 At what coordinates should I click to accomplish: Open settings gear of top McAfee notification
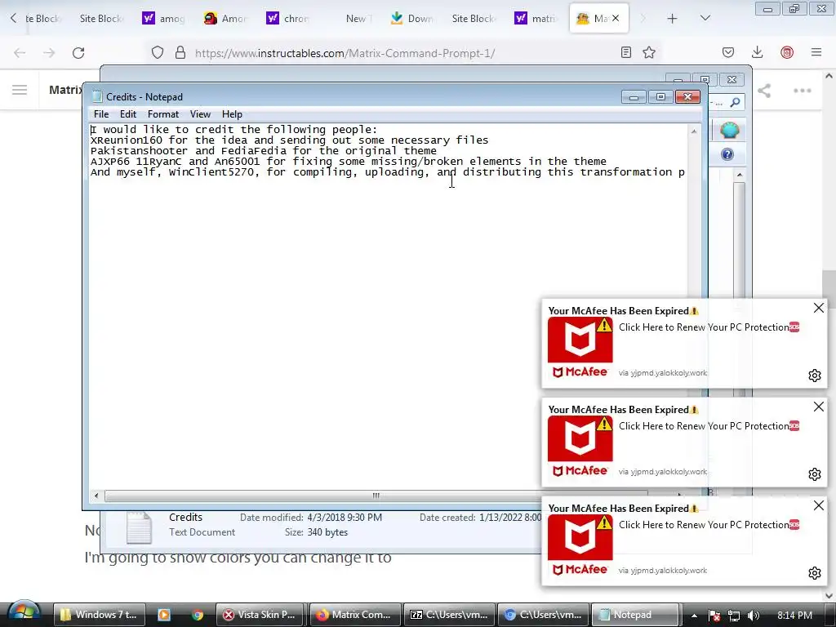tap(815, 376)
